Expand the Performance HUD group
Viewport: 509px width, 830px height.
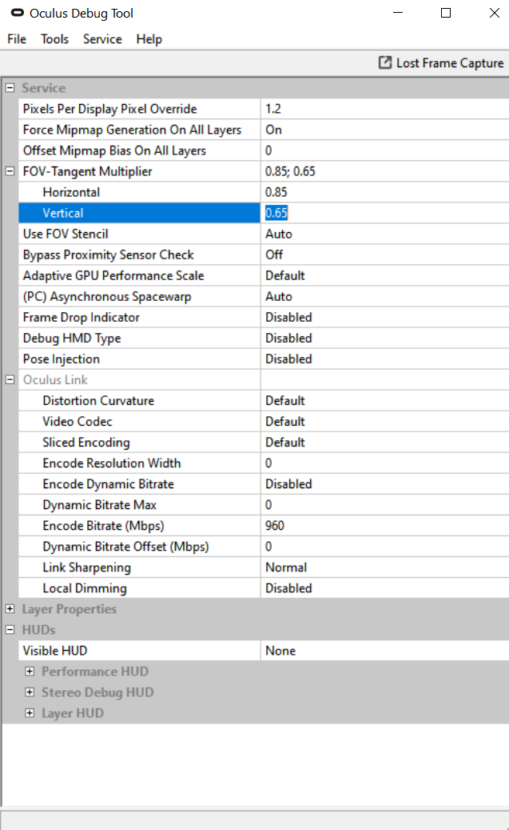click(30, 672)
